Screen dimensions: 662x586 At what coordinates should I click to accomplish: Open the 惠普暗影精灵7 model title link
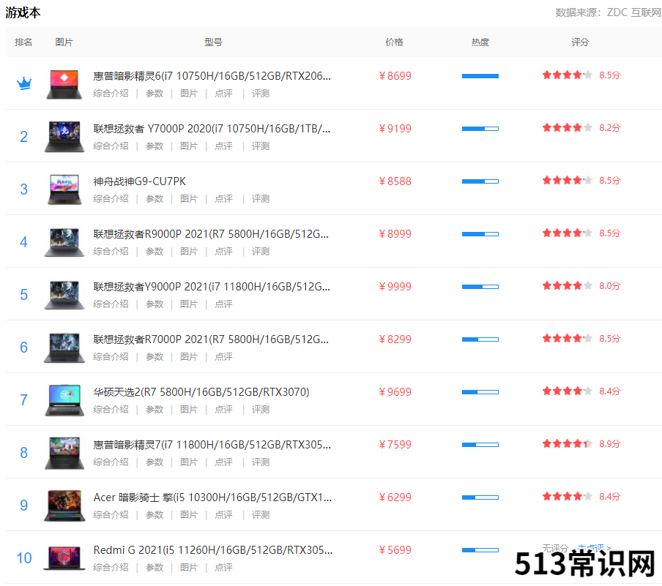point(212,445)
